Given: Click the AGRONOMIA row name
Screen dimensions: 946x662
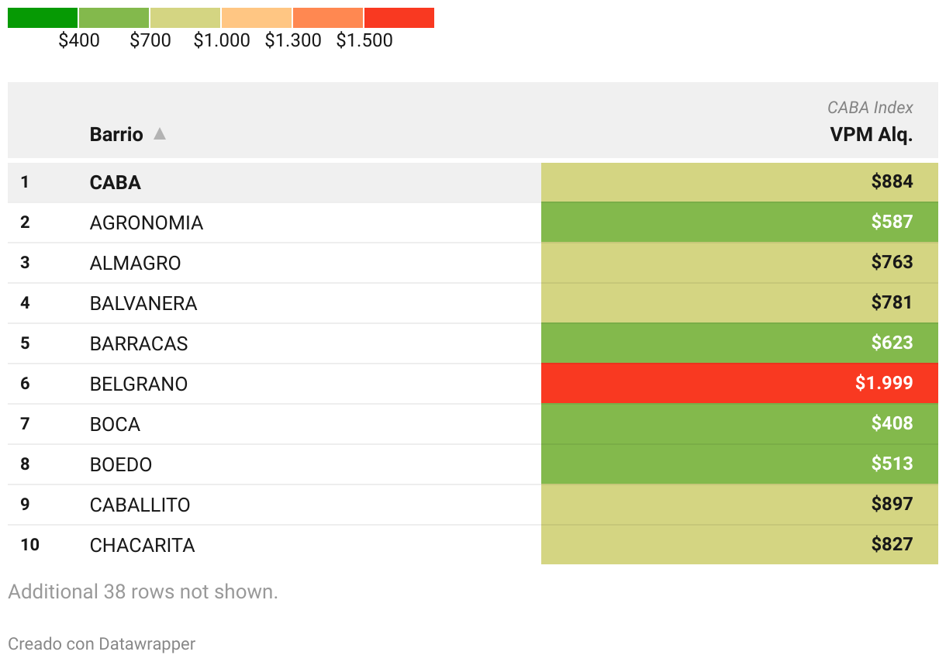Looking at the screenshot, I should (147, 222).
